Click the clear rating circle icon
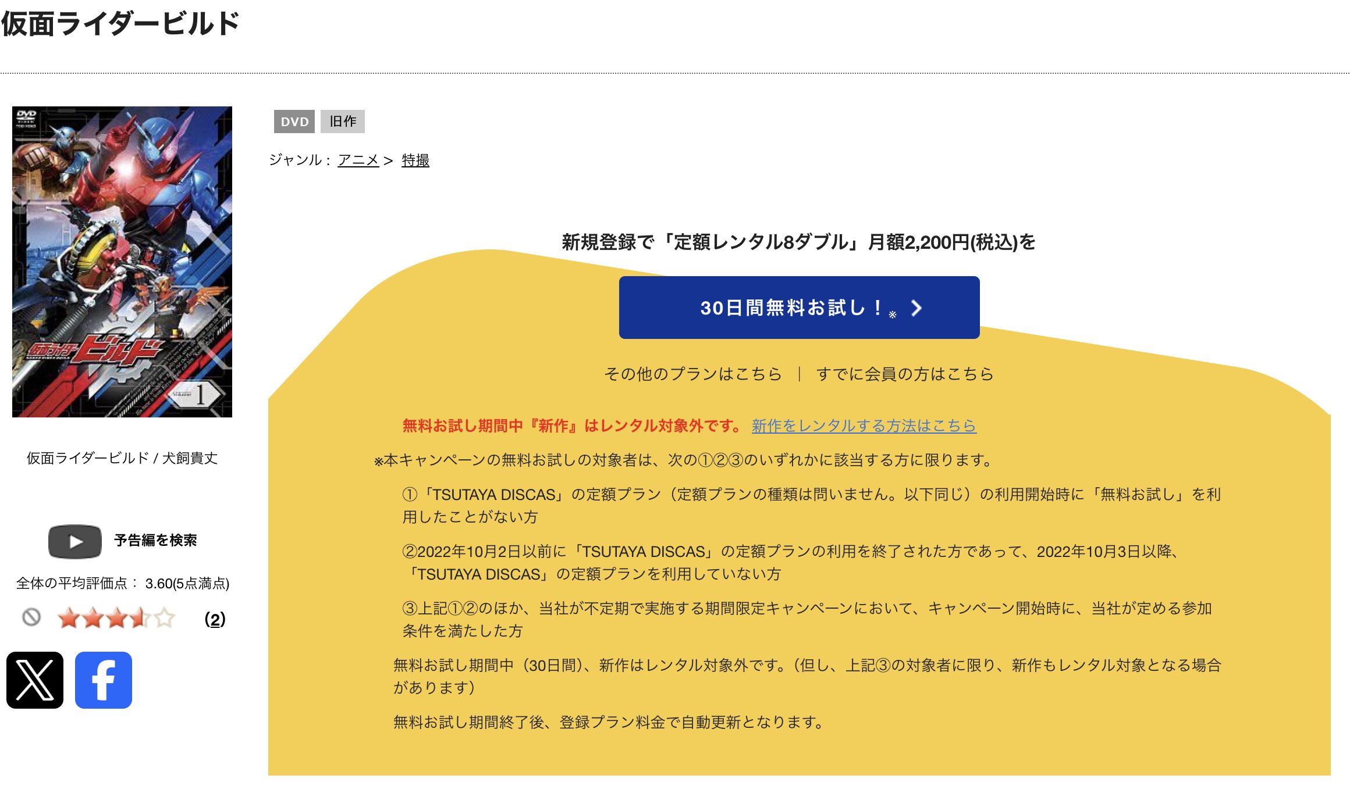Screen dimensions: 1350x786 (31, 617)
